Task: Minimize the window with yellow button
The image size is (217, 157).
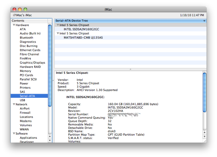Action: coord(20,9)
